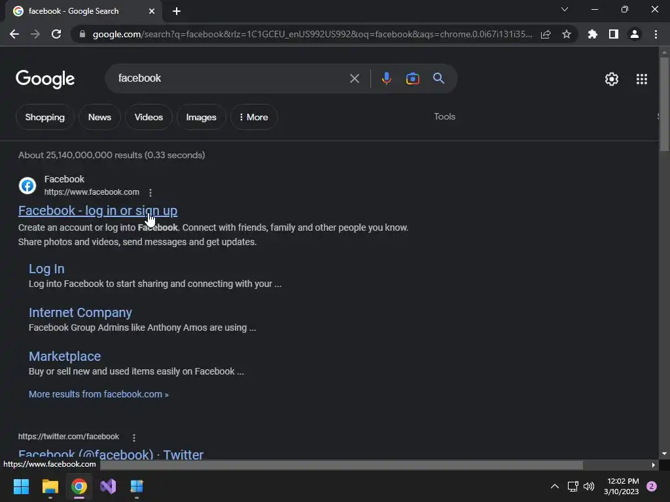View site information via lock icon
This screenshot has width=670, height=502.
pos(82,34)
